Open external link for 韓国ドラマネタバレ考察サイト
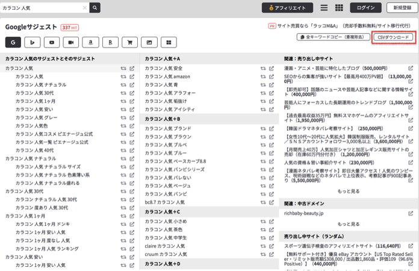This screenshot has height=271, width=419. point(411,128)
